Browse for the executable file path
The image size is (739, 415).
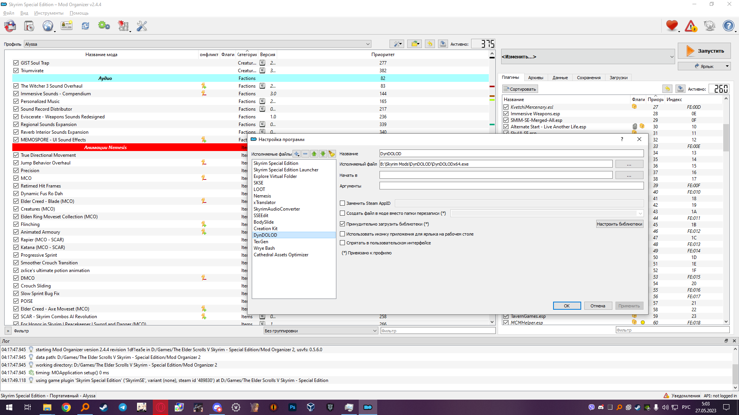pyautogui.click(x=629, y=164)
